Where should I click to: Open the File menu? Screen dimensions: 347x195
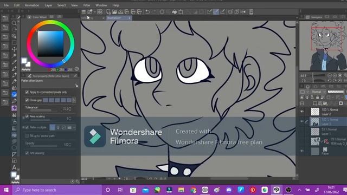[6, 5]
